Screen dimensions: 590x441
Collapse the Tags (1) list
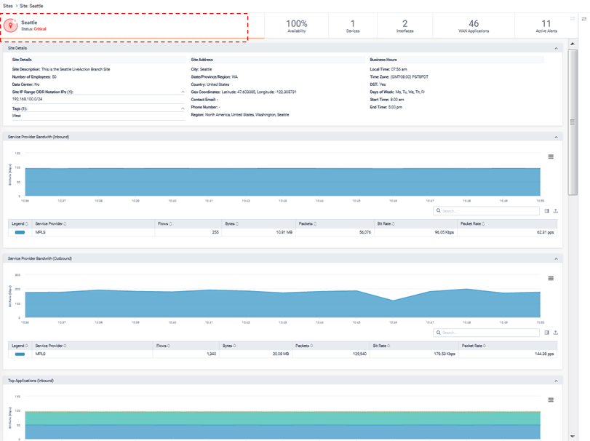pyautogui.click(x=183, y=108)
